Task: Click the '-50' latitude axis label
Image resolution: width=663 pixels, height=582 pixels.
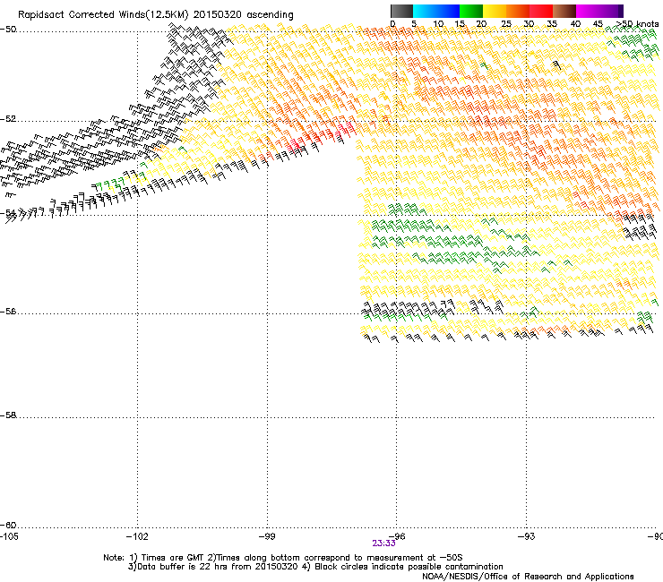Action: click(x=8, y=30)
